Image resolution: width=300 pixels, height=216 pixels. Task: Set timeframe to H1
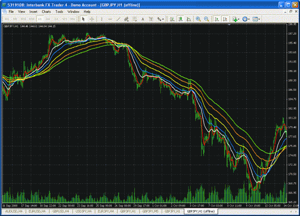pyautogui.click(x=40, y=19)
